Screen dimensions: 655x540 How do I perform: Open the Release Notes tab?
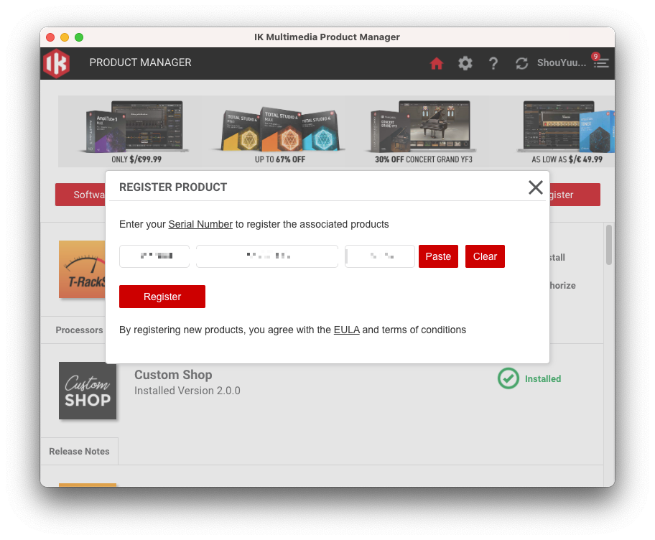click(79, 452)
